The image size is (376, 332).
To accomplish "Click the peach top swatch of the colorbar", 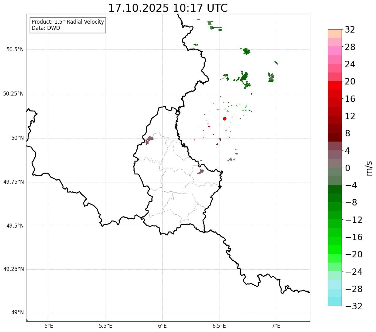I will coord(335,33).
